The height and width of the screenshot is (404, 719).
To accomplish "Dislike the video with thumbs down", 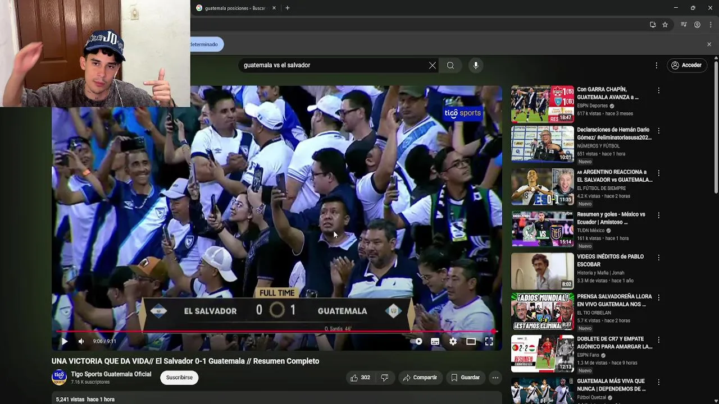I will (385, 378).
